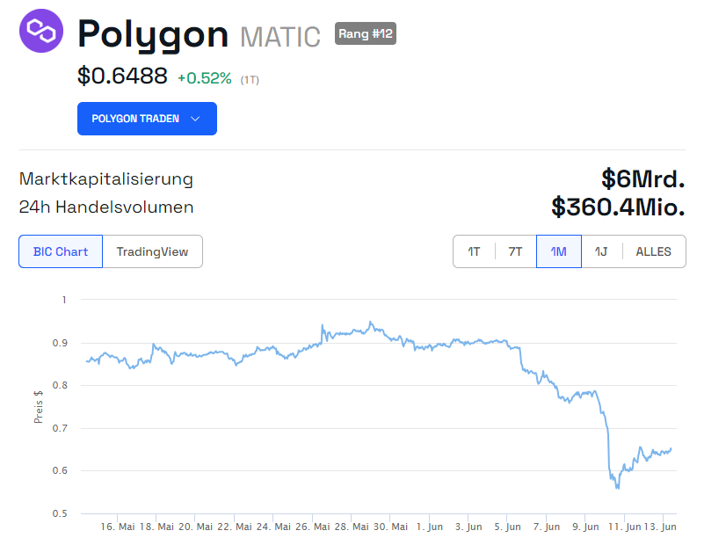Click the 11. Jun date on chart axis
This screenshot has height=538, width=726.
pyautogui.click(x=624, y=526)
